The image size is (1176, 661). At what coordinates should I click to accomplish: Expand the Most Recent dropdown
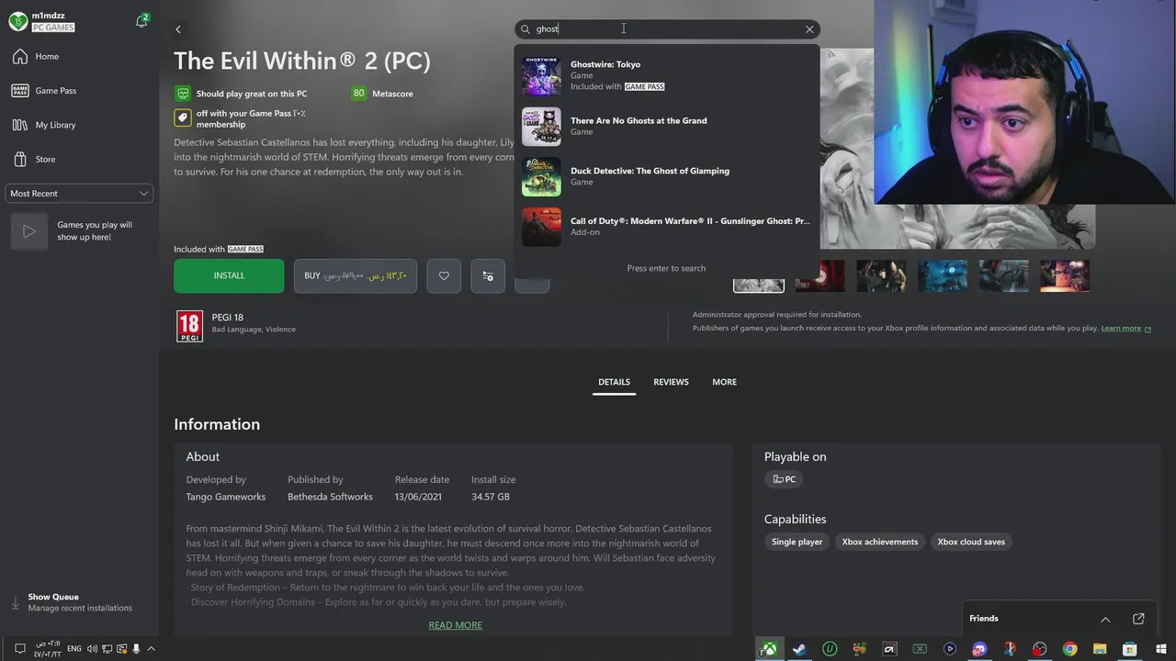click(79, 194)
